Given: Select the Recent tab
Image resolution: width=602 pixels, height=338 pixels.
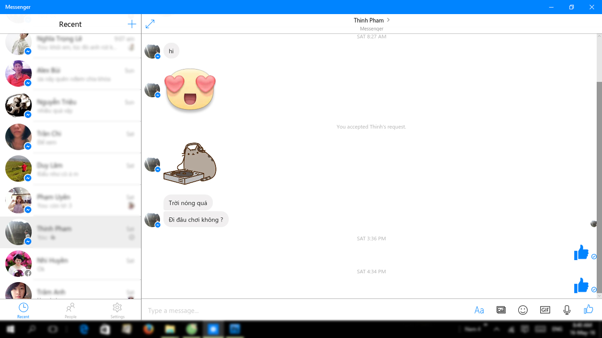Looking at the screenshot, I should pyautogui.click(x=23, y=310).
